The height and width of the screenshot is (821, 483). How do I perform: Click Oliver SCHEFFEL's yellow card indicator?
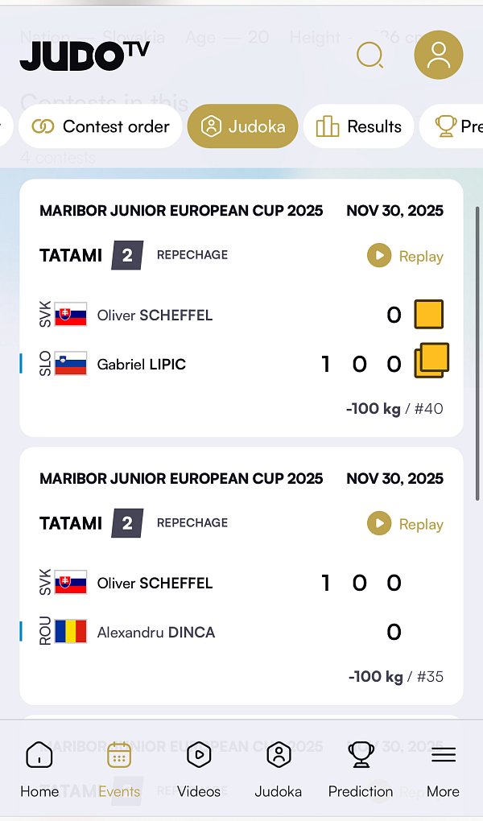429,314
